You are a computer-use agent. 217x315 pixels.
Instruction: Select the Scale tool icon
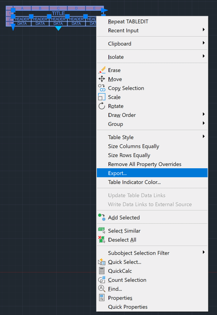(x=102, y=97)
